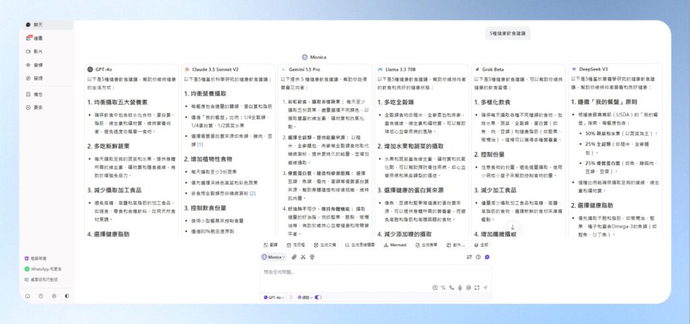Click the scroll-down arrow in Grok Beta column
Image resolution: width=690 pixels, height=324 pixels.
(x=512, y=228)
